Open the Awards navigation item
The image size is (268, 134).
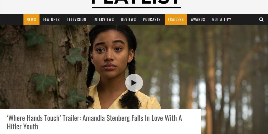[198, 19]
